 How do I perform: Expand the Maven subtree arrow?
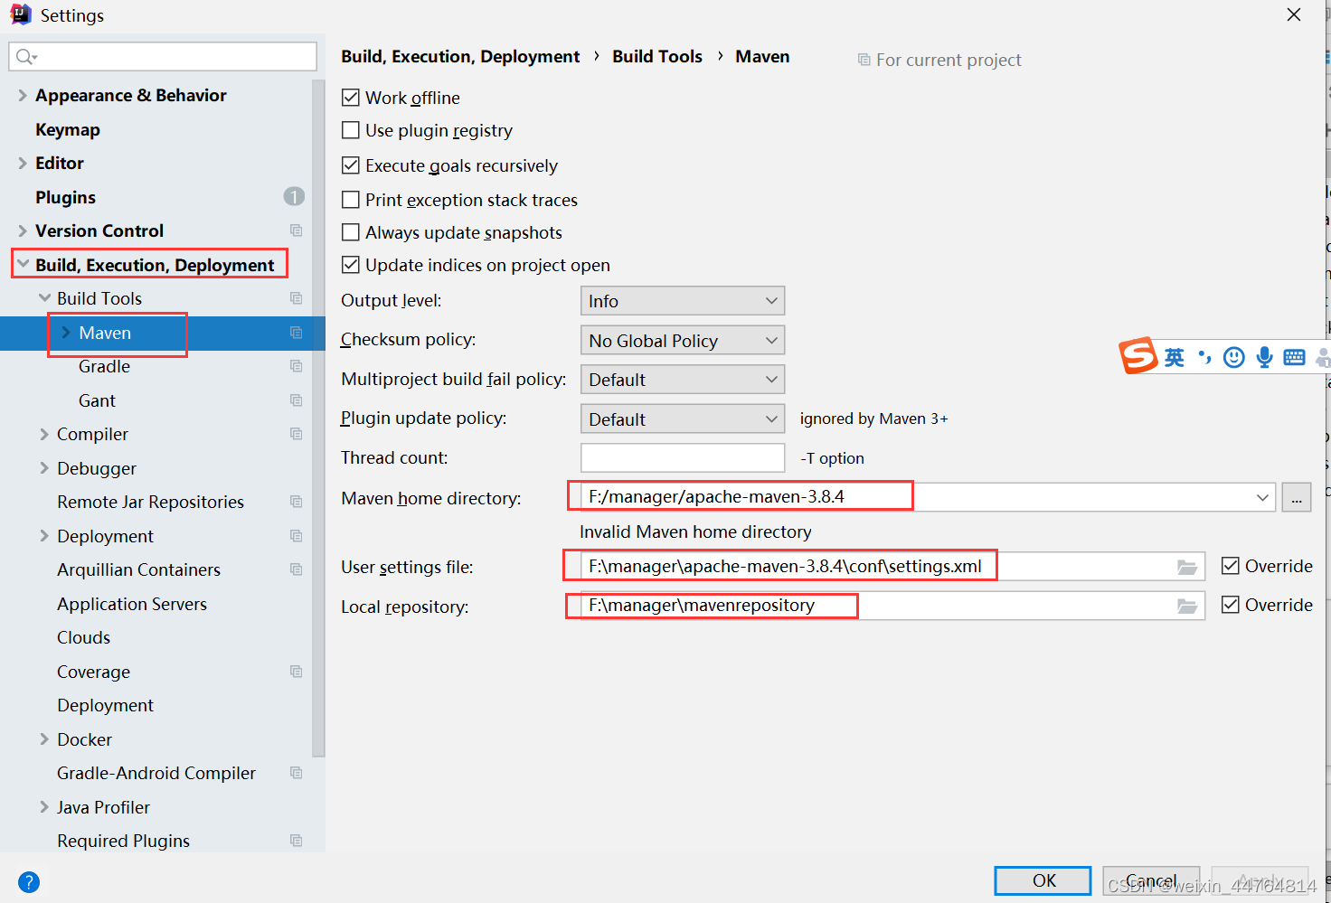65,333
